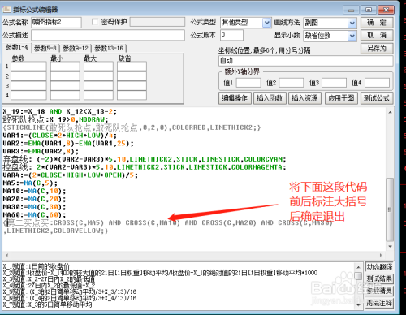
Task: Click translation panel scroll down arrow
Action: (358, 305)
